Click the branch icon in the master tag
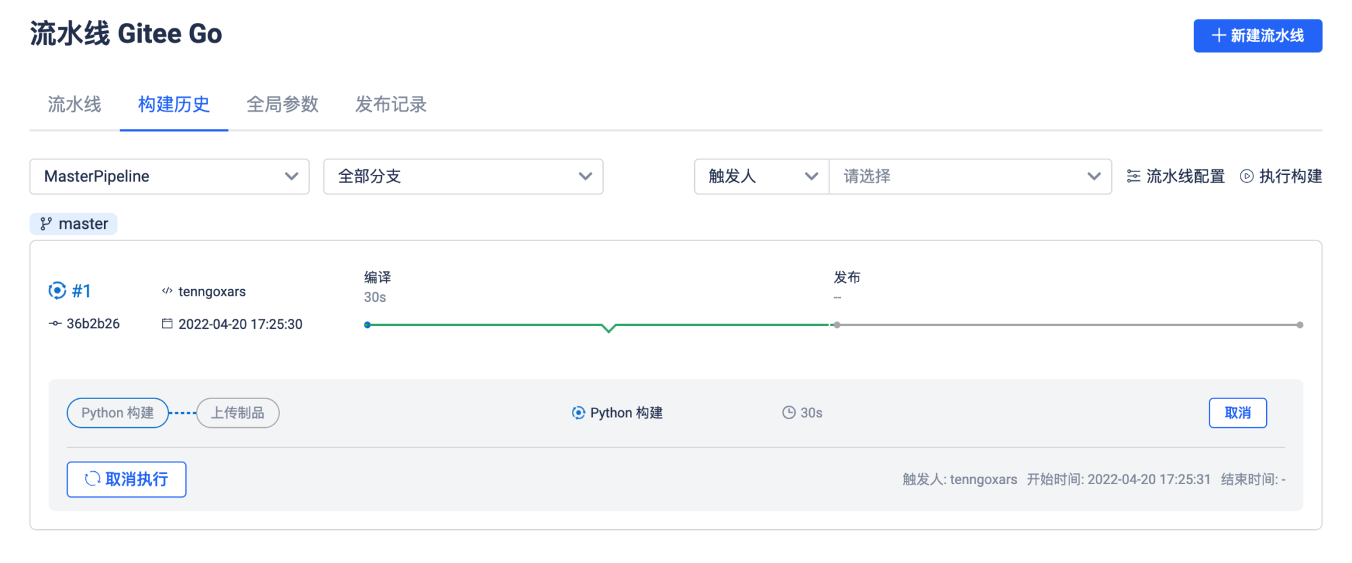 pos(46,223)
